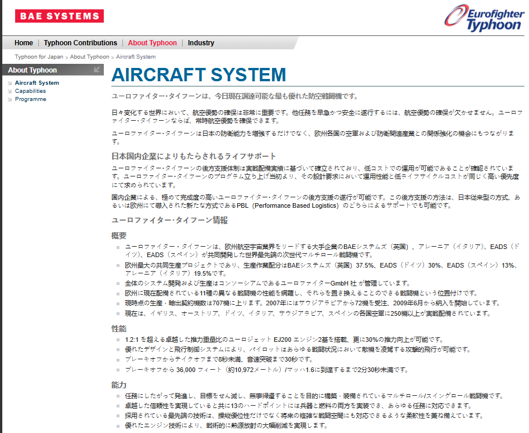Click the bullet mentioning 250機以上 deployed
The height and width of the screenshot is (433, 529).
tap(307, 313)
